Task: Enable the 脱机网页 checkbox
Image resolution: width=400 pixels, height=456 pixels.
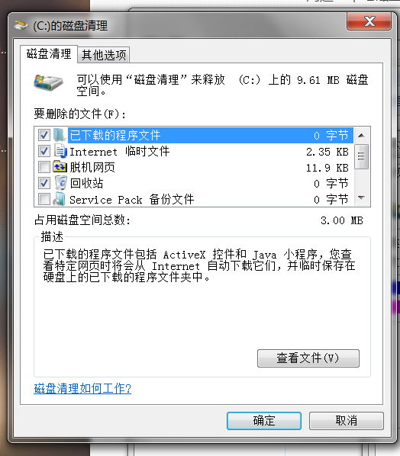Action: click(x=44, y=167)
